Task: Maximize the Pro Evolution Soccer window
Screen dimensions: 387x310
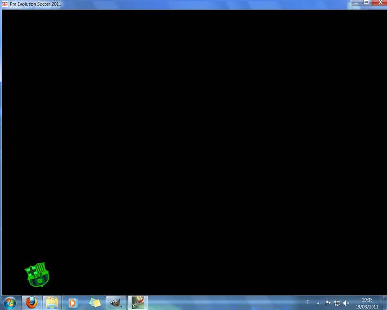Action: (366, 2)
